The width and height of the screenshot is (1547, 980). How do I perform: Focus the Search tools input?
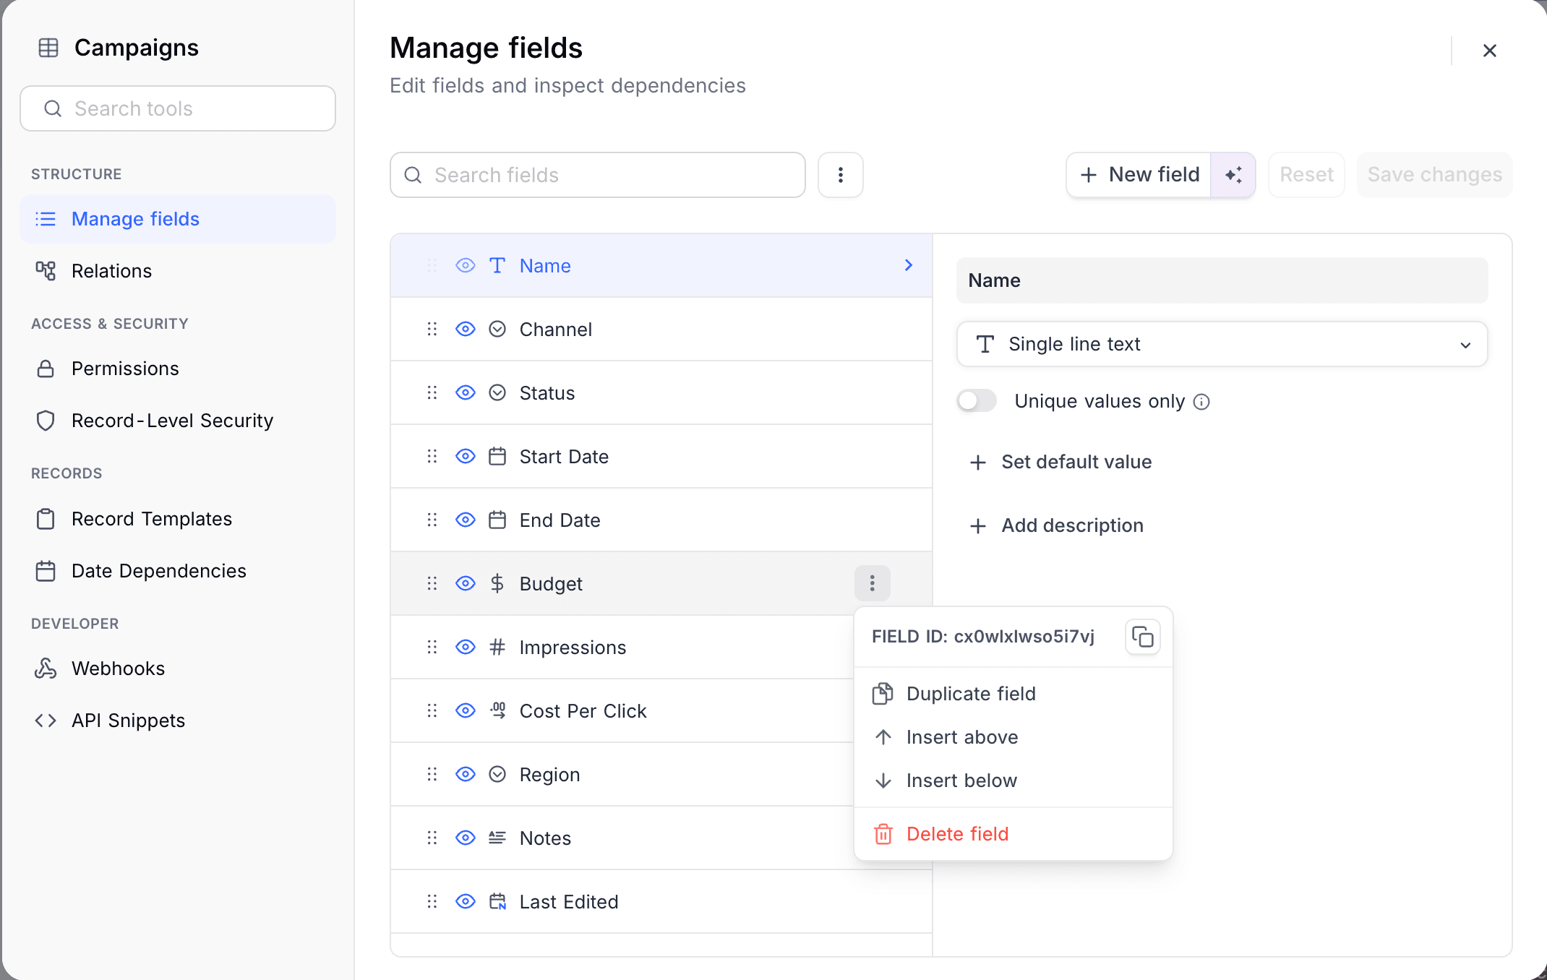[178, 108]
